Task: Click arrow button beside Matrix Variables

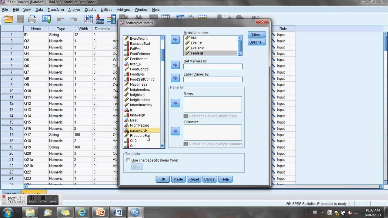Action: click(175, 39)
